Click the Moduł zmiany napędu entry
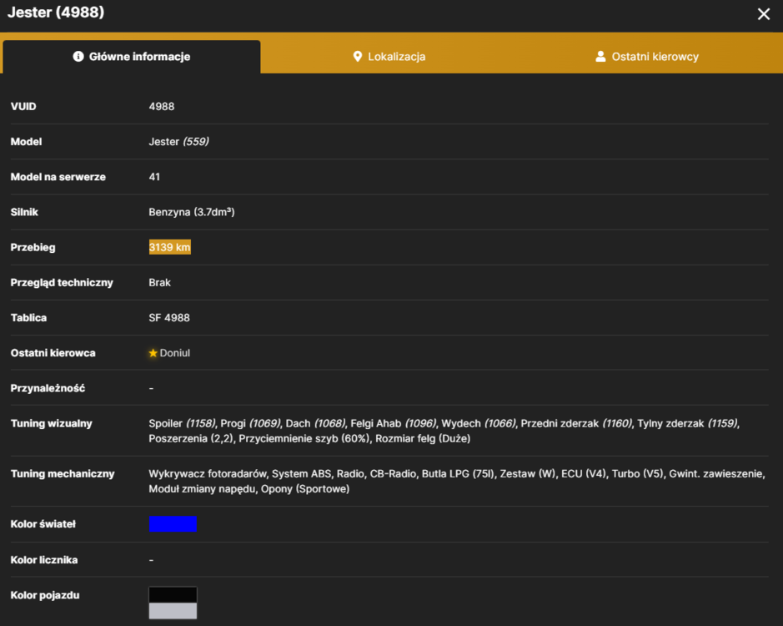The width and height of the screenshot is (783, 626). (x=202, y=488)
